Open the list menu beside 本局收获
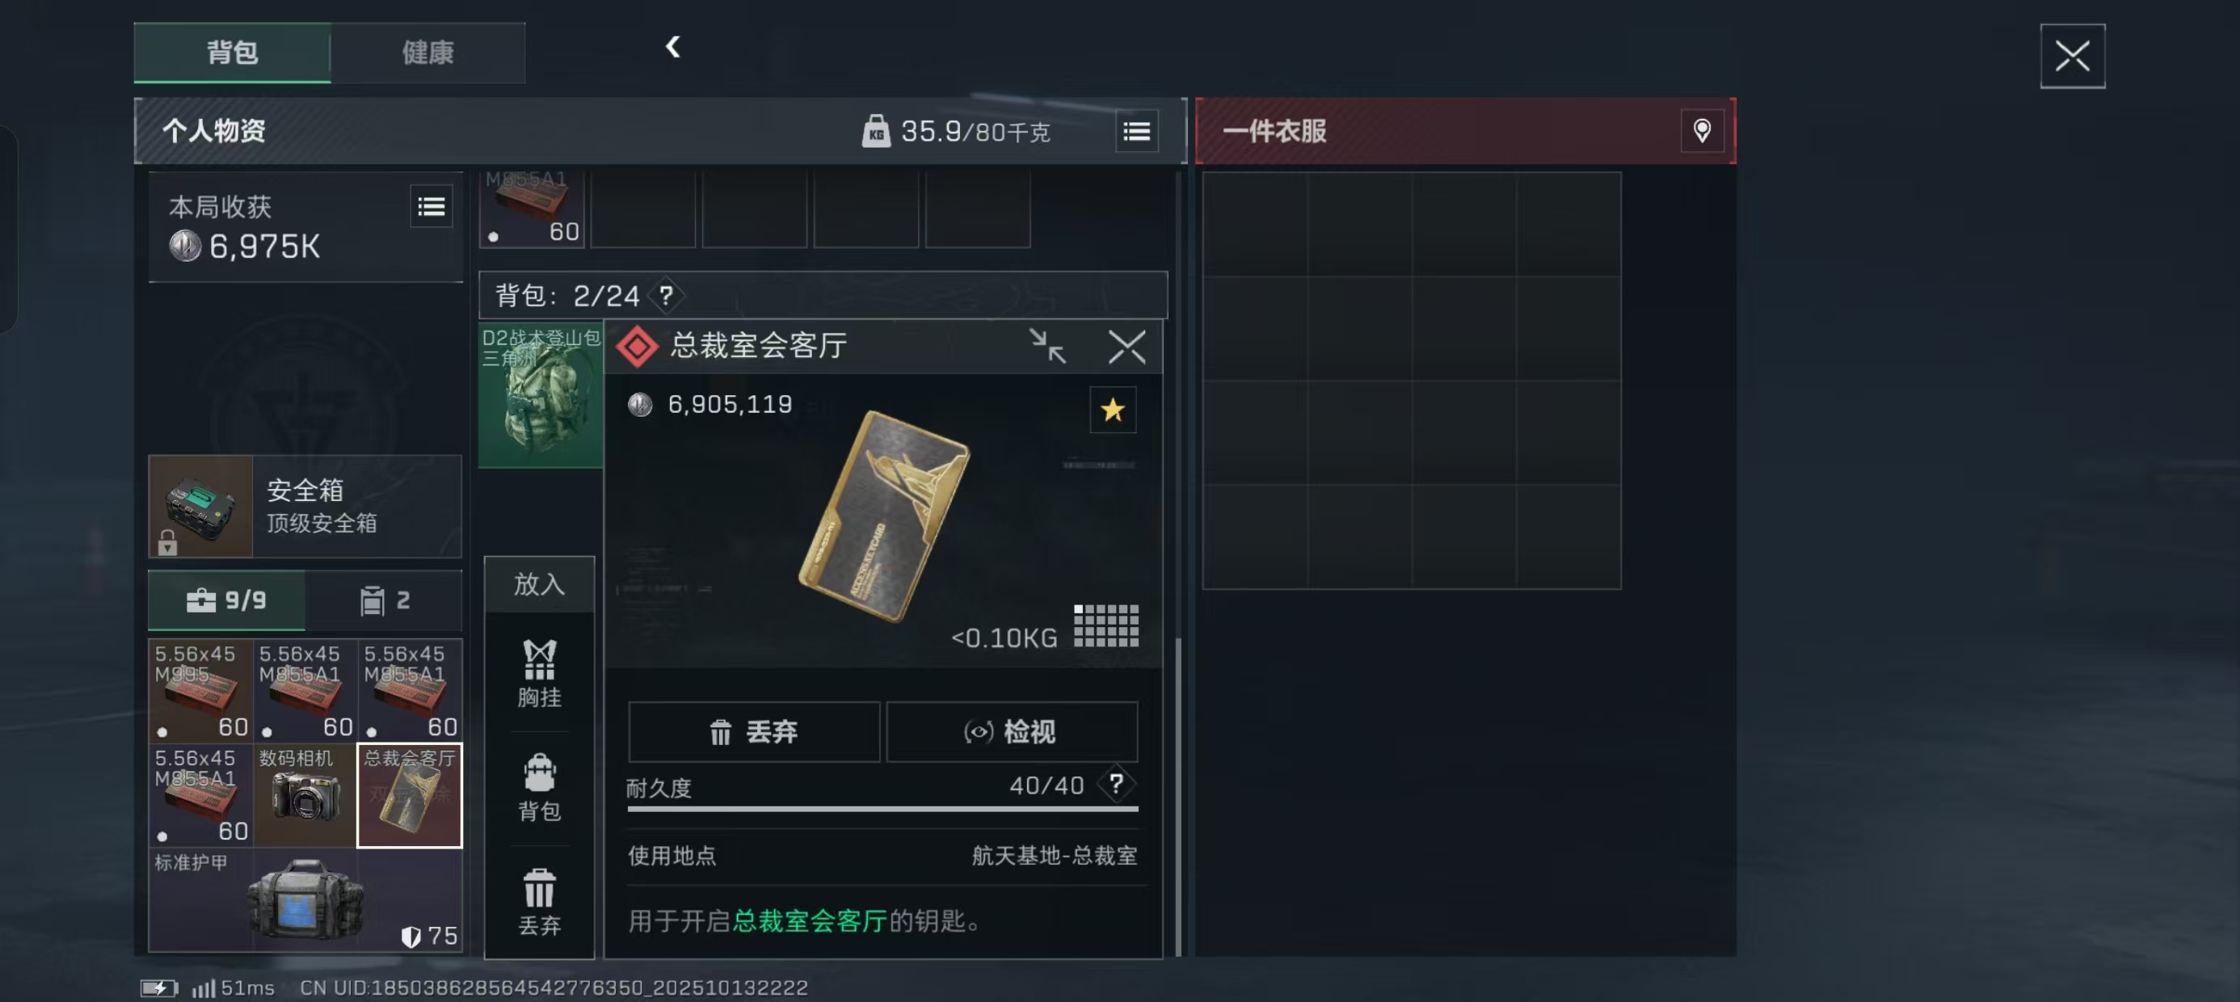The width and height of the screenshot is (2240, 1002). (x=432, y=206)
